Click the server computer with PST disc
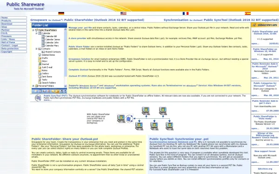The height and width of the screenshot is (174, 279). 125,119
